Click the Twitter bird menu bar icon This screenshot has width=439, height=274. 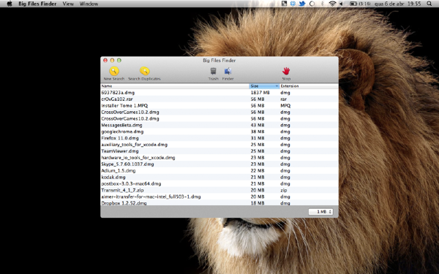click(302, 4)
